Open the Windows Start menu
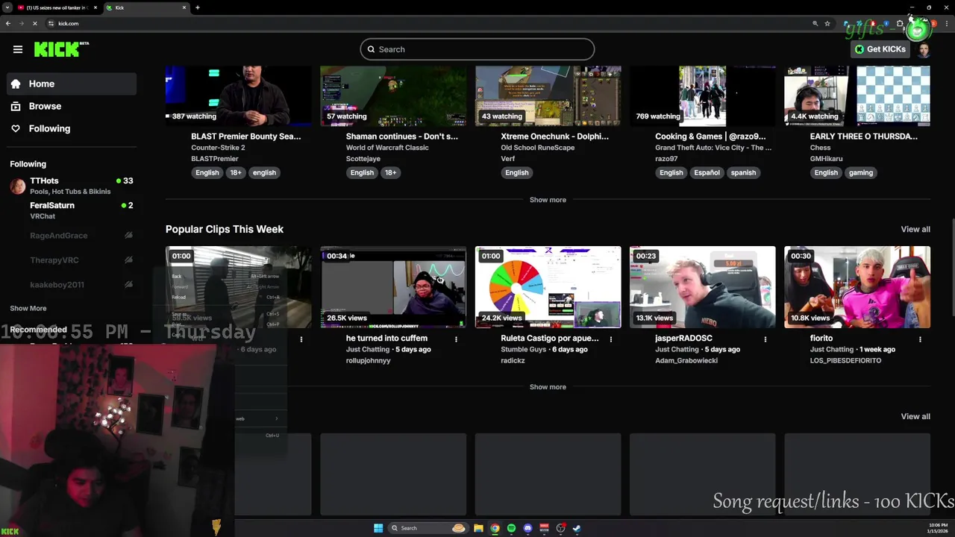 [x=378, y=528]
